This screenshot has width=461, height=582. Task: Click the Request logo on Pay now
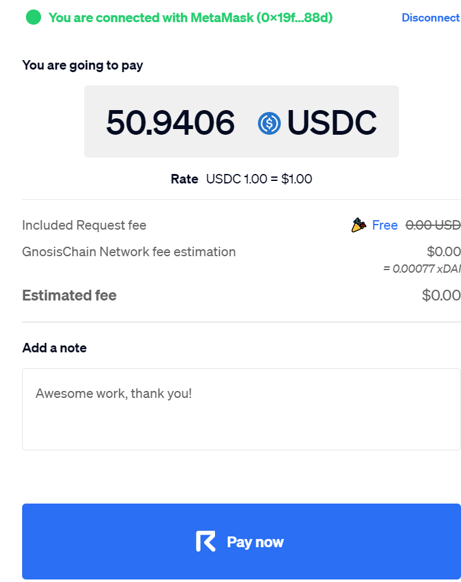tap(206, 542)
